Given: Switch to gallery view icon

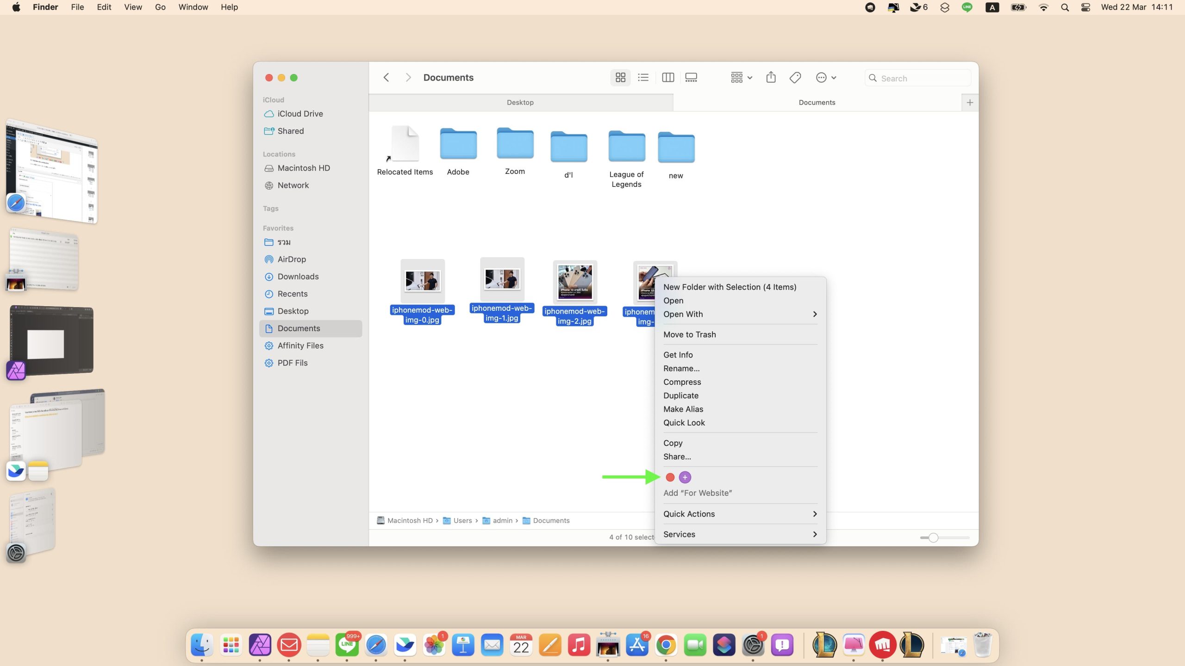Looking at the screenshot, I should 691,78.
